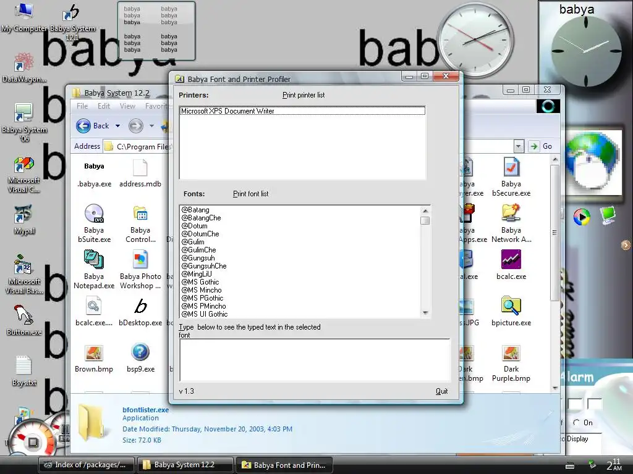Select address.mdb file icon
The width and height of the screenshot is (633, 474).
140,173
